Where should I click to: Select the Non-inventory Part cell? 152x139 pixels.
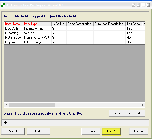37,38
